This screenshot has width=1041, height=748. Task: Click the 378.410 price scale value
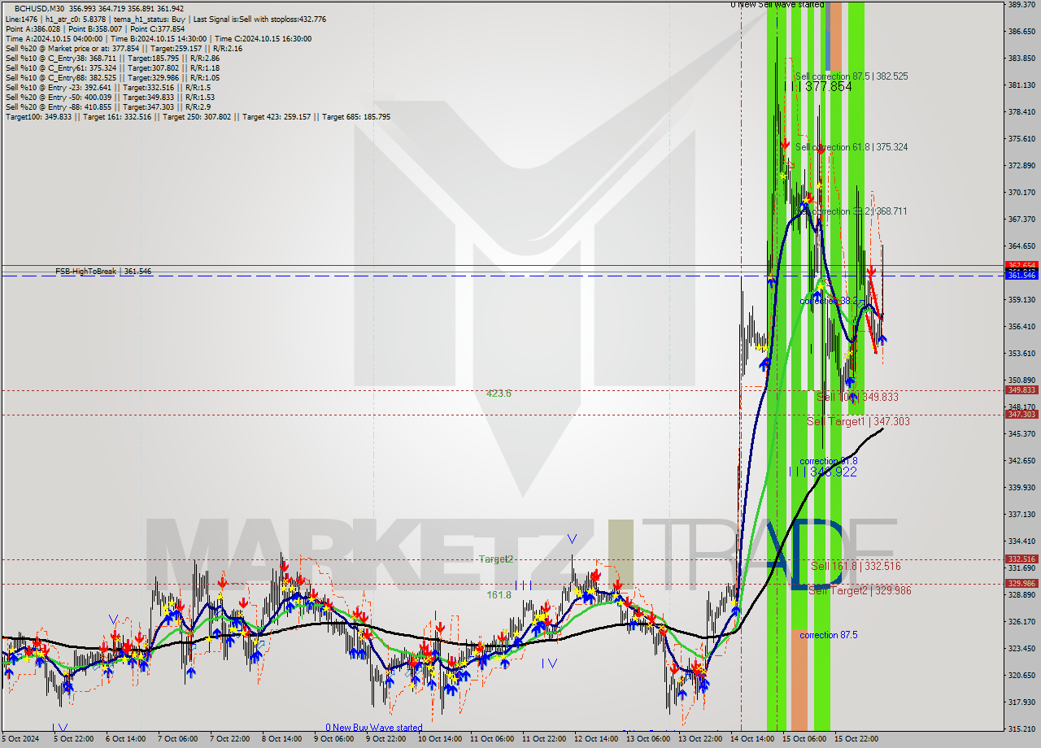point(1021,112)
